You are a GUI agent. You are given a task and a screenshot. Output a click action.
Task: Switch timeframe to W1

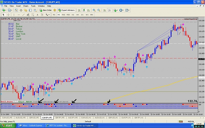[x=87, y=15]
